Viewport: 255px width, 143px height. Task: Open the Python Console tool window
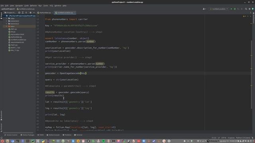tap(53, 135)
